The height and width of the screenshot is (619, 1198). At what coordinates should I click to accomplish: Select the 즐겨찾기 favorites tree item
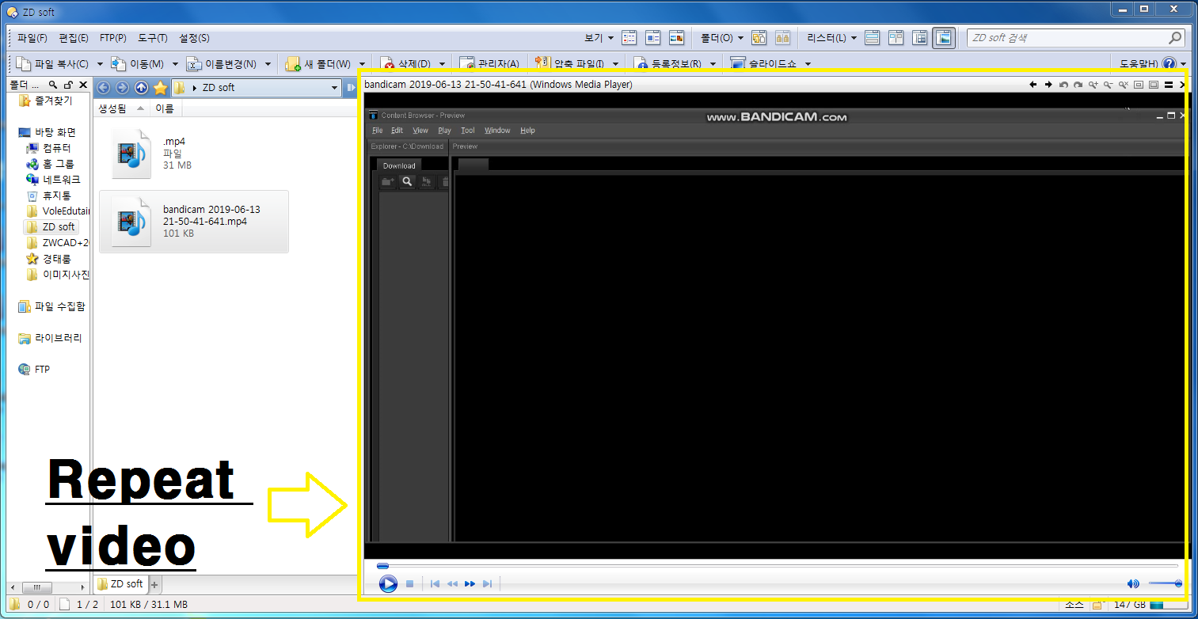pos(47,101)
